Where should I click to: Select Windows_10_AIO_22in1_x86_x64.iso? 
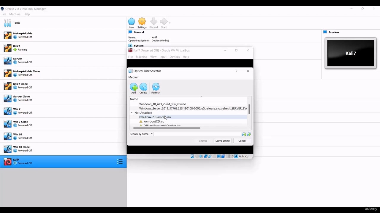[163, 104]
